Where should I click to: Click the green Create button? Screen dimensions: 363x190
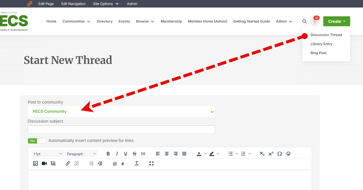pos(337,21)
